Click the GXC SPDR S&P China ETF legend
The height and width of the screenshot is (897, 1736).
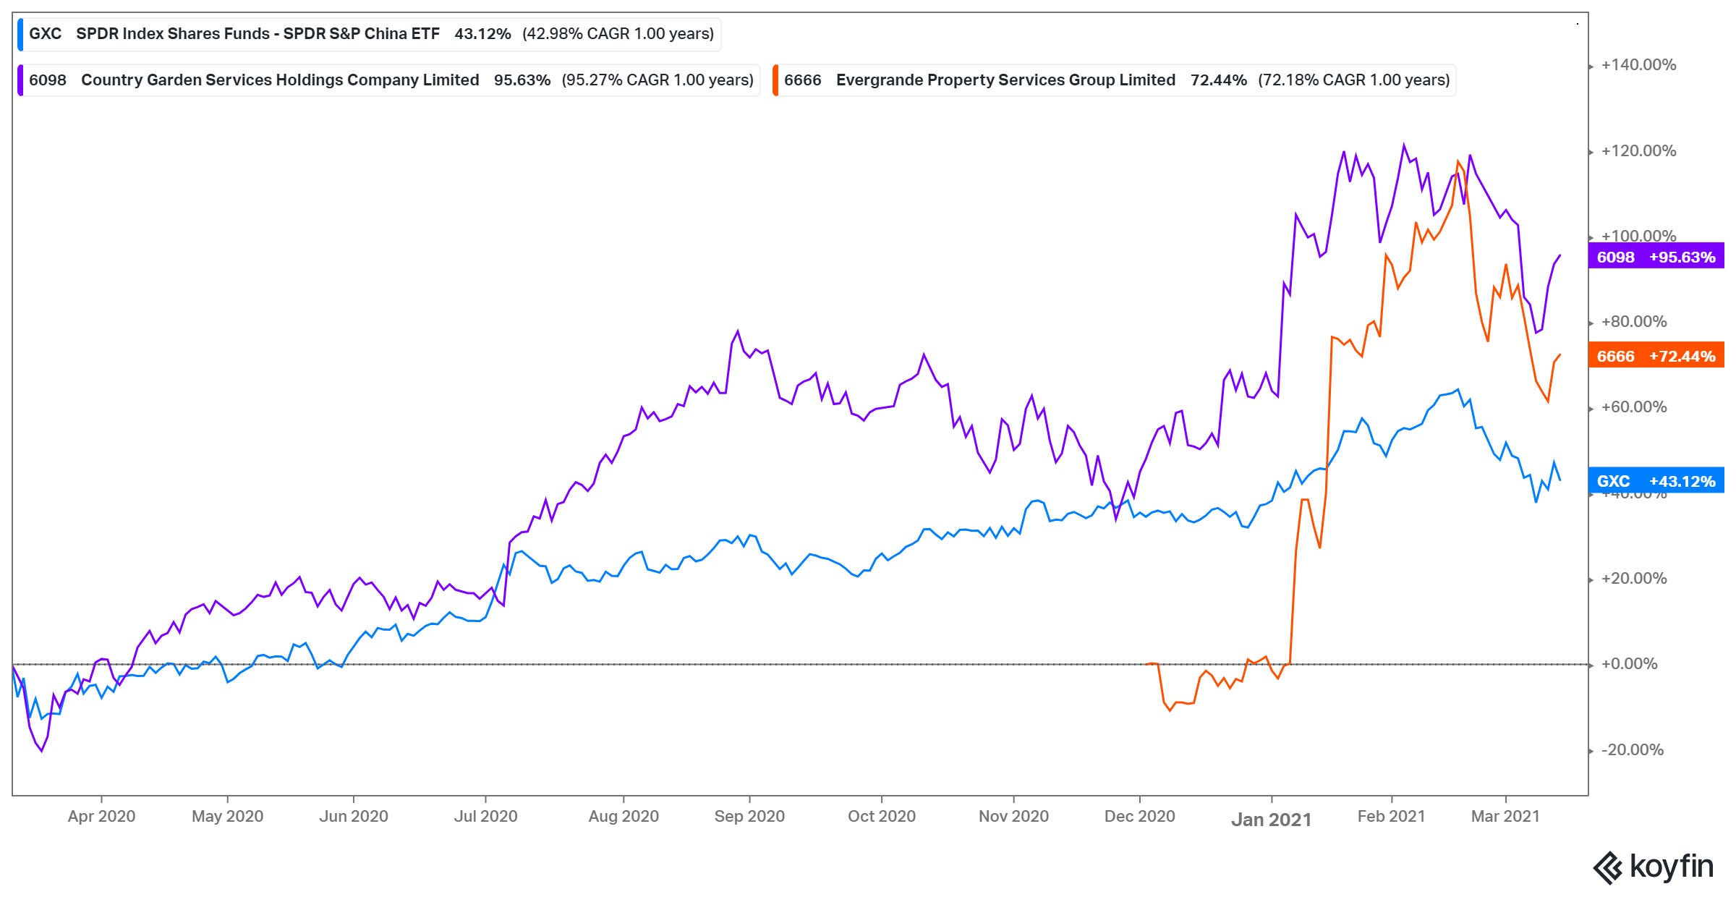click(x=369, y=34)
